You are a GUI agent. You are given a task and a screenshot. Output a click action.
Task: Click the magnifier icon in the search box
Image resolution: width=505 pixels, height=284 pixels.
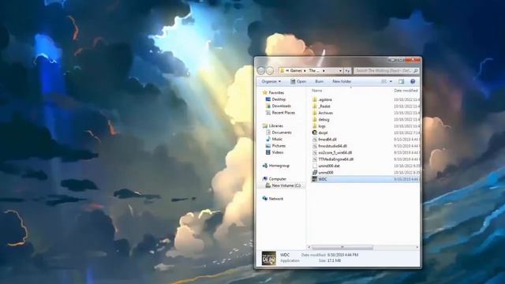coord(416,70)
